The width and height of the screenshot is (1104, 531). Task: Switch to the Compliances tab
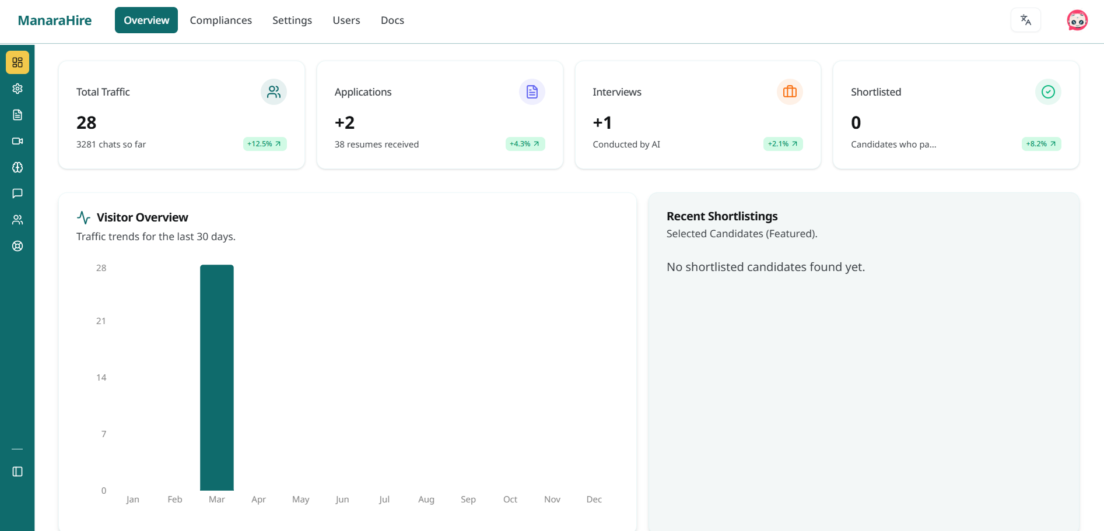point(220,20)
